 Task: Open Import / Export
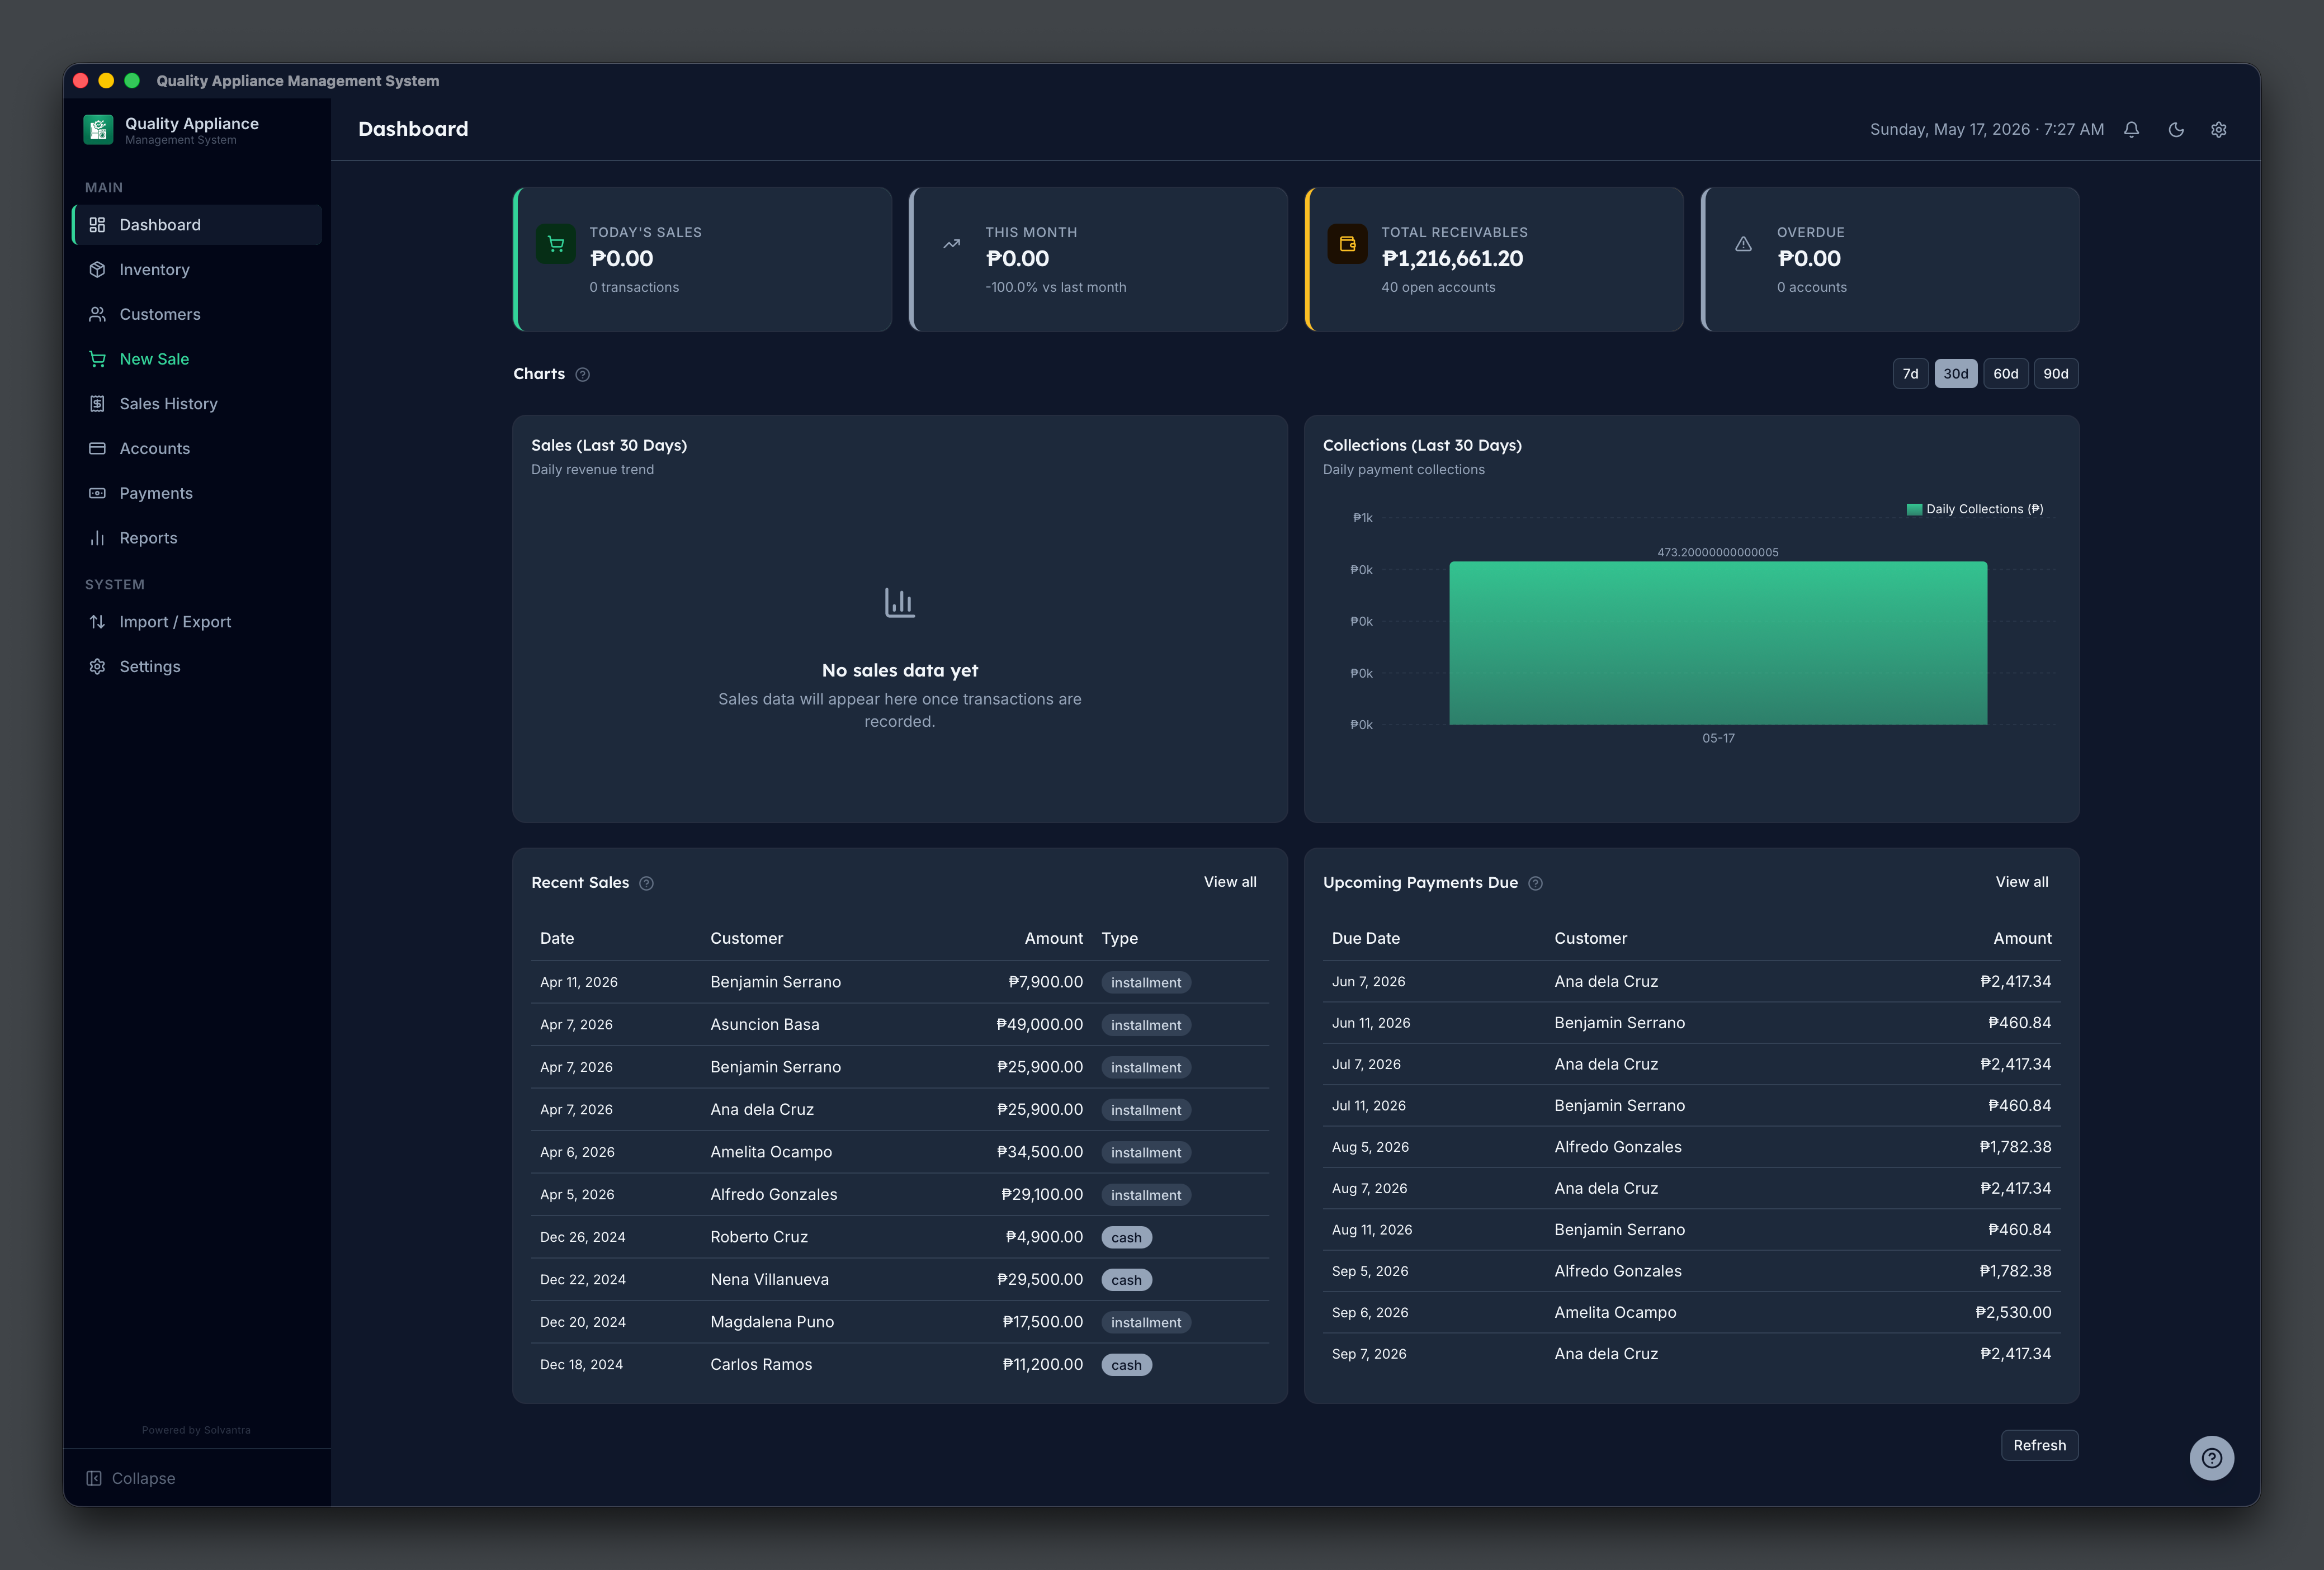pos(197,622)
